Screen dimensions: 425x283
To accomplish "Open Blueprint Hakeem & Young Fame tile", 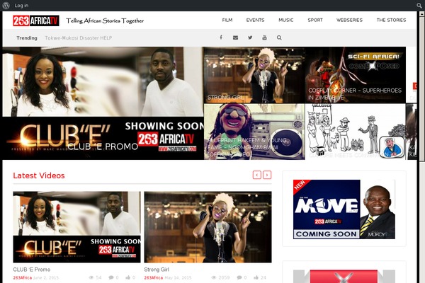I will [x=254, y=132].
